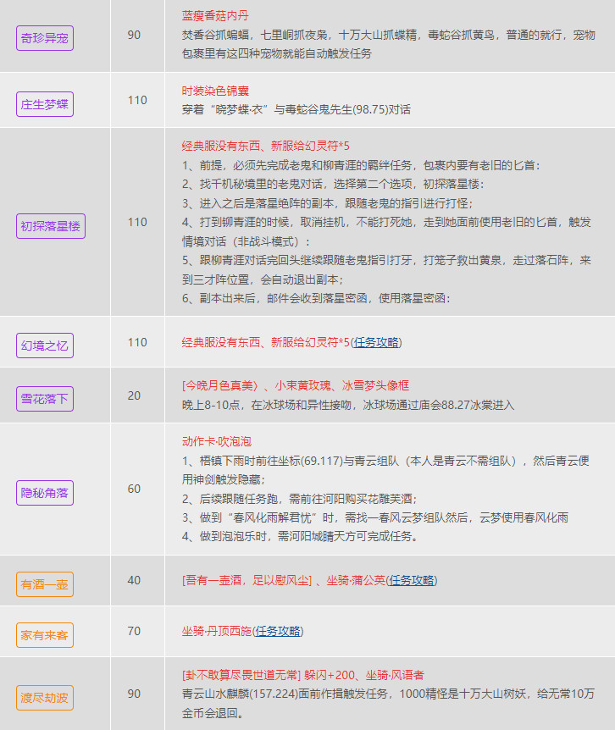Click step 6 about 落星密函
The width and height of the screenshot is (615, 730).
click(x=316, y=298)
